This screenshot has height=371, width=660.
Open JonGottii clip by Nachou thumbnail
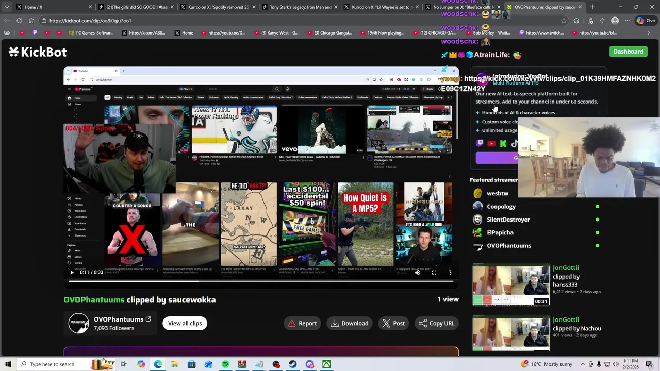tap(511, 333)
